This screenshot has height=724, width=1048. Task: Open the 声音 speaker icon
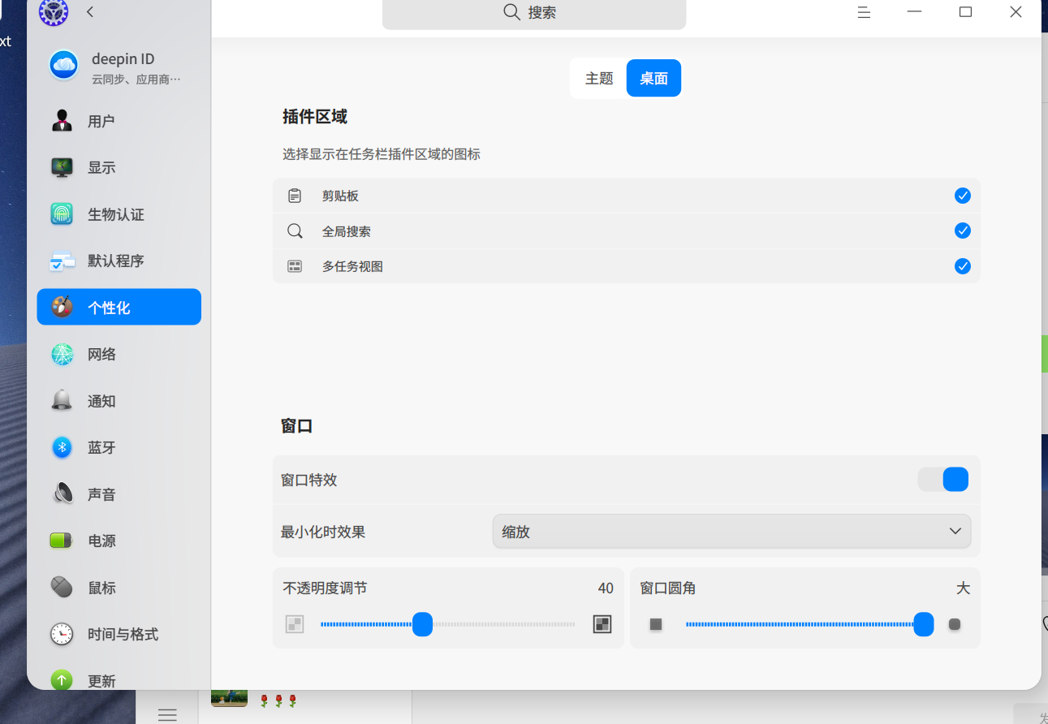pyautogui.click(x=63, y=493)
